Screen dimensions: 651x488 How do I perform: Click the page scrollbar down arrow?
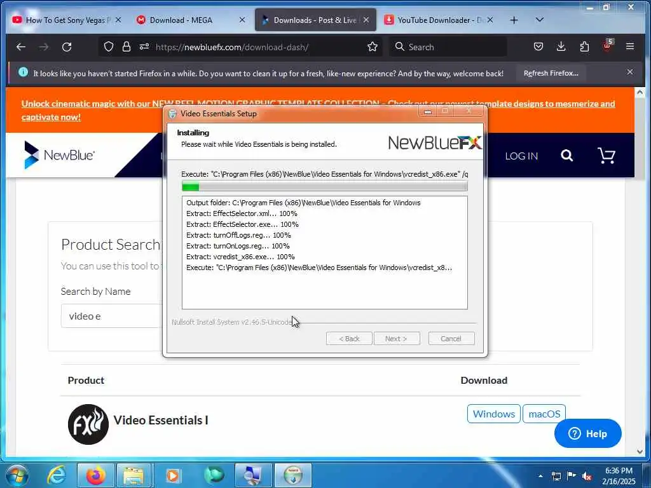[x=640, y=452]
